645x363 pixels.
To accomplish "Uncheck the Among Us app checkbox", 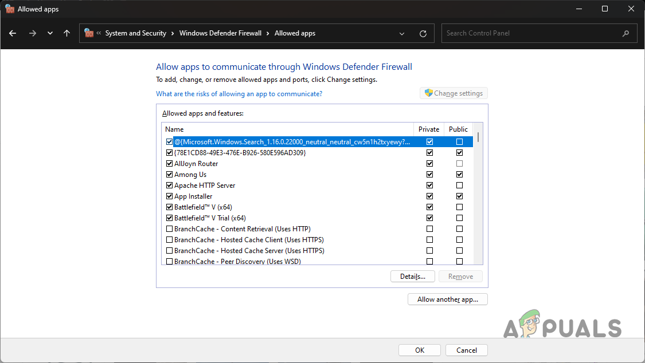I will click(x=169, y=175).
